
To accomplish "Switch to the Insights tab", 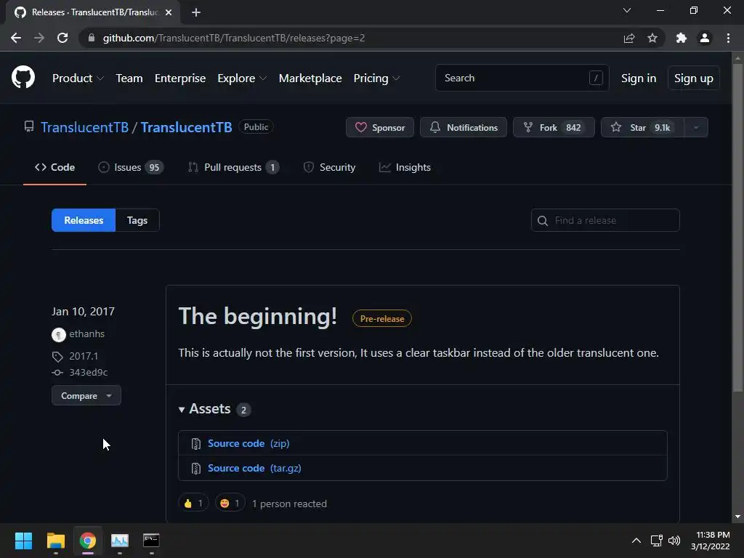I will (405, 167).
